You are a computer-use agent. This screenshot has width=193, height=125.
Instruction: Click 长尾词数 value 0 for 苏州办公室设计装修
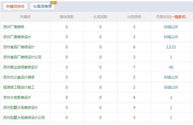100,77
